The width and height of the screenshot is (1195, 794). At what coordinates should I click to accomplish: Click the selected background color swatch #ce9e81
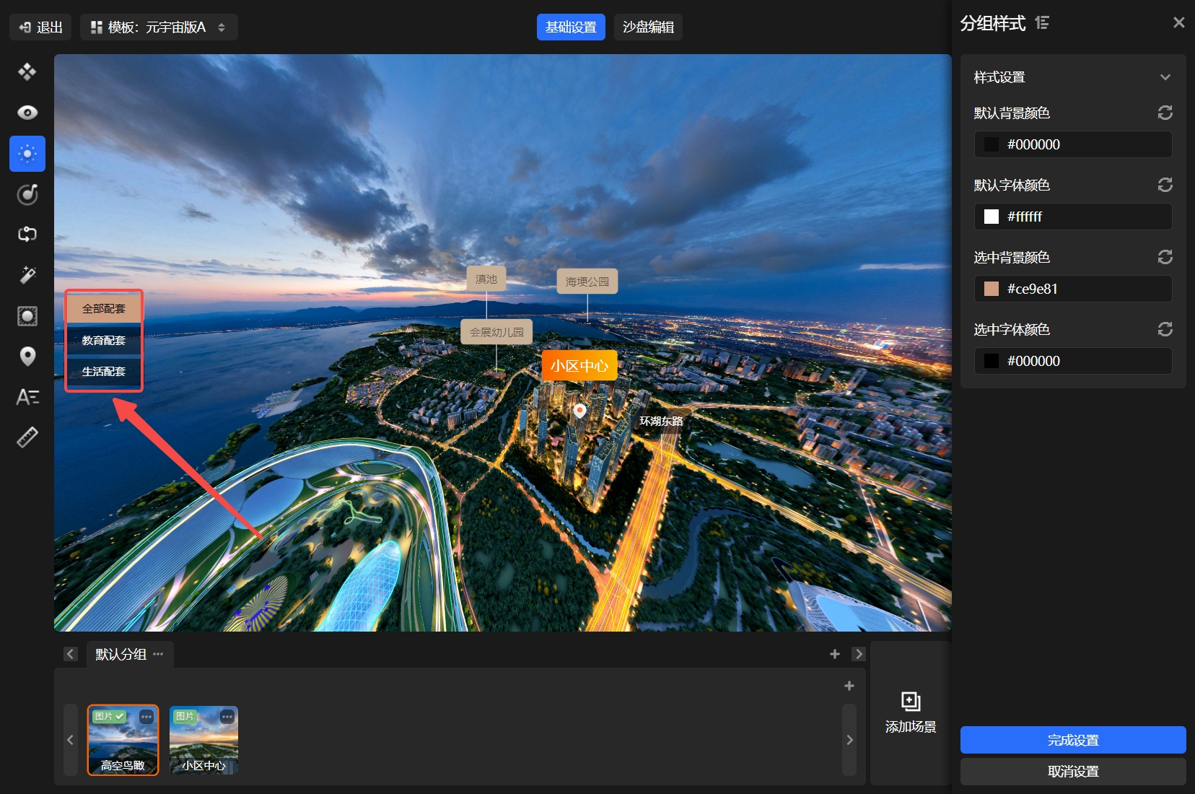(992, 289)
